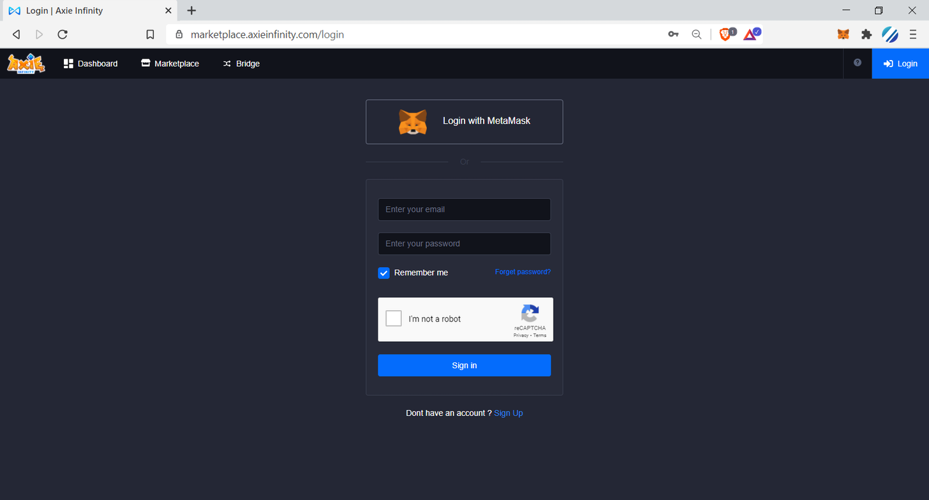Open reCAPTCHA Privacy link
The width and height of the screenshot is (929, 500).
pyautogui.click(x=521, y=335)
